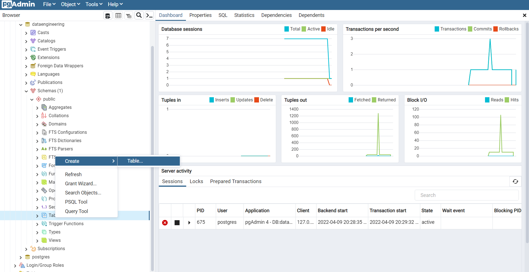Open Search Objects magnifier icon

coord(139,15)
